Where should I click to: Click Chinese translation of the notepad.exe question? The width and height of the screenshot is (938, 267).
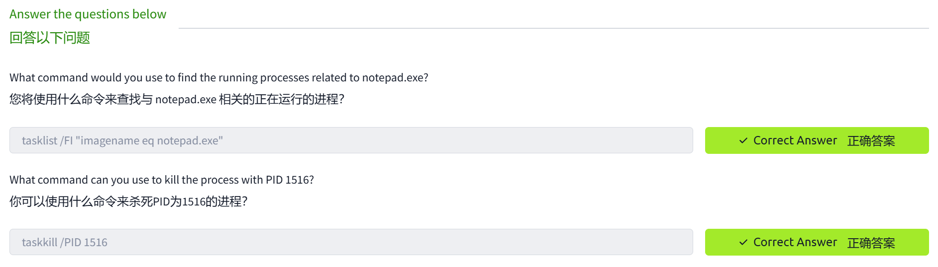(x=177, y=99)
